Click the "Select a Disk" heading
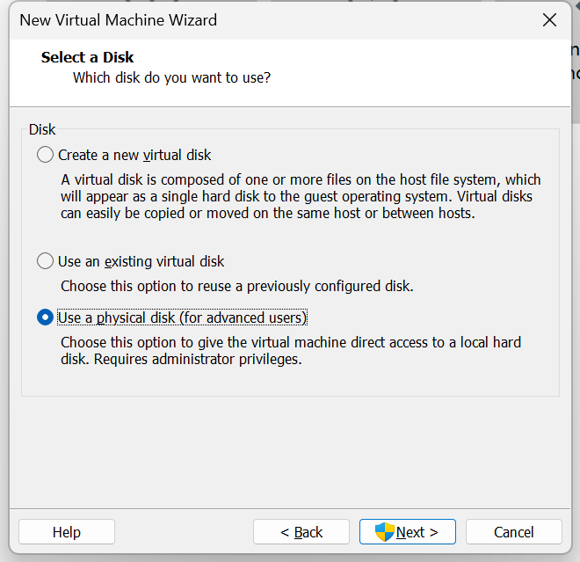Screen dimensions: 580x562 coord(87,58)
